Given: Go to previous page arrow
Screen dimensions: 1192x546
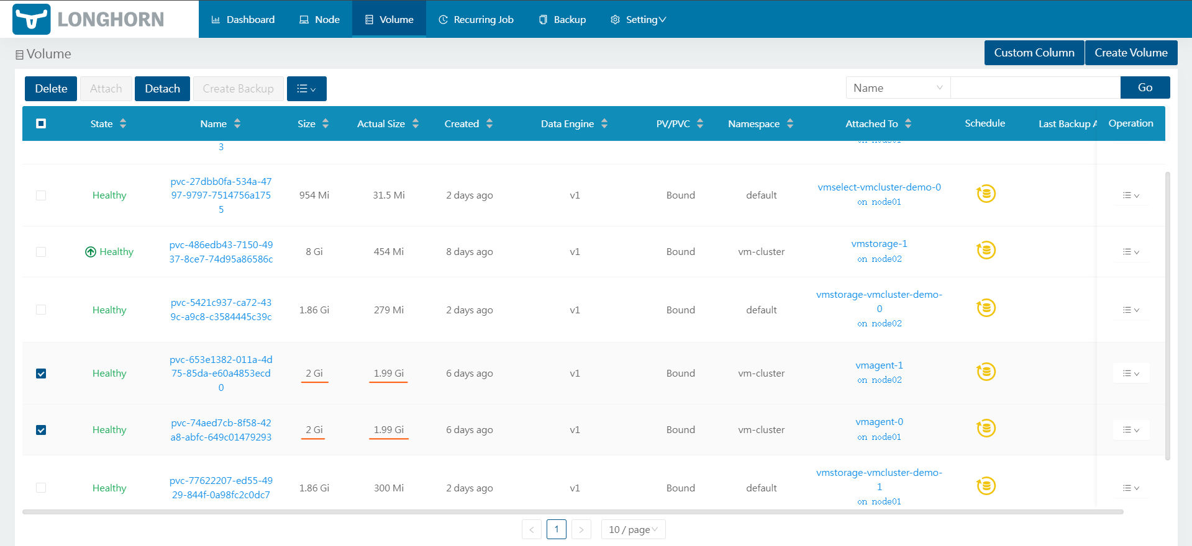Looking at the screenshot, I should [532, 529].
